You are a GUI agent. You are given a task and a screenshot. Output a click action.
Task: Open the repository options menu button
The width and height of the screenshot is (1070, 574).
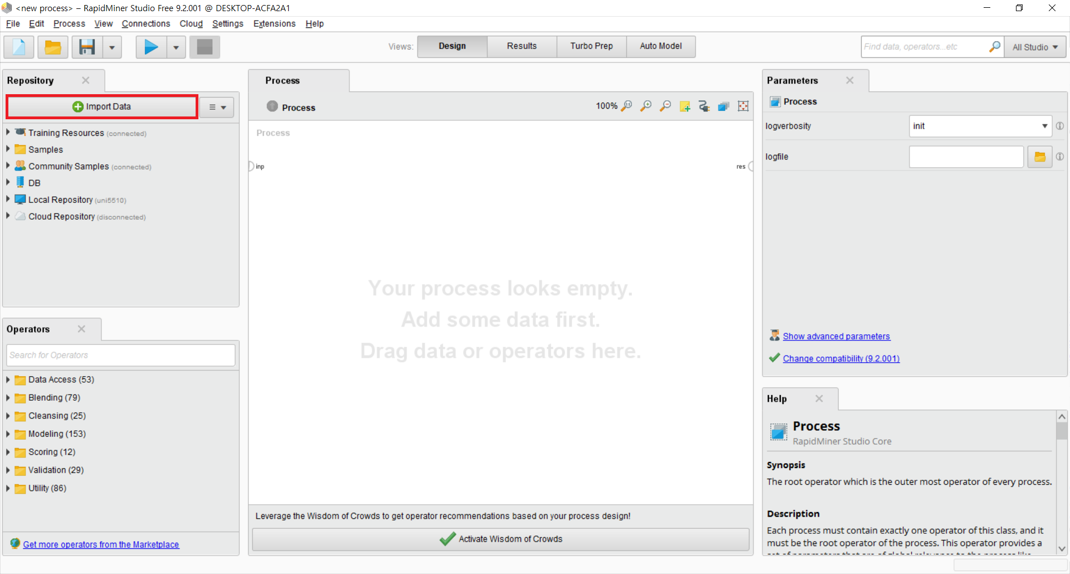pyautogui.click(x=217, y=107)
